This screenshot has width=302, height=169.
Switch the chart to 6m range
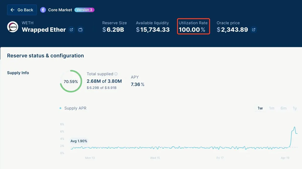283,108
